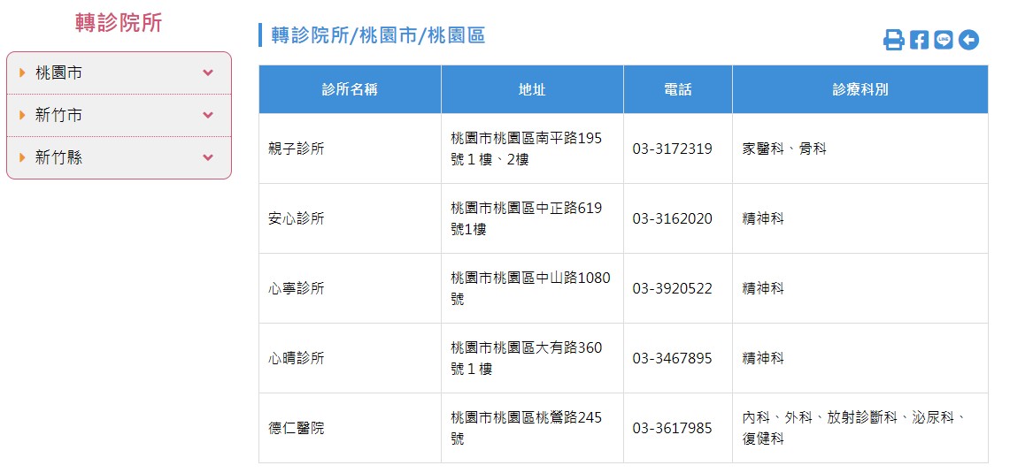Click the 診療科別 column header

[x=860, y=89]
